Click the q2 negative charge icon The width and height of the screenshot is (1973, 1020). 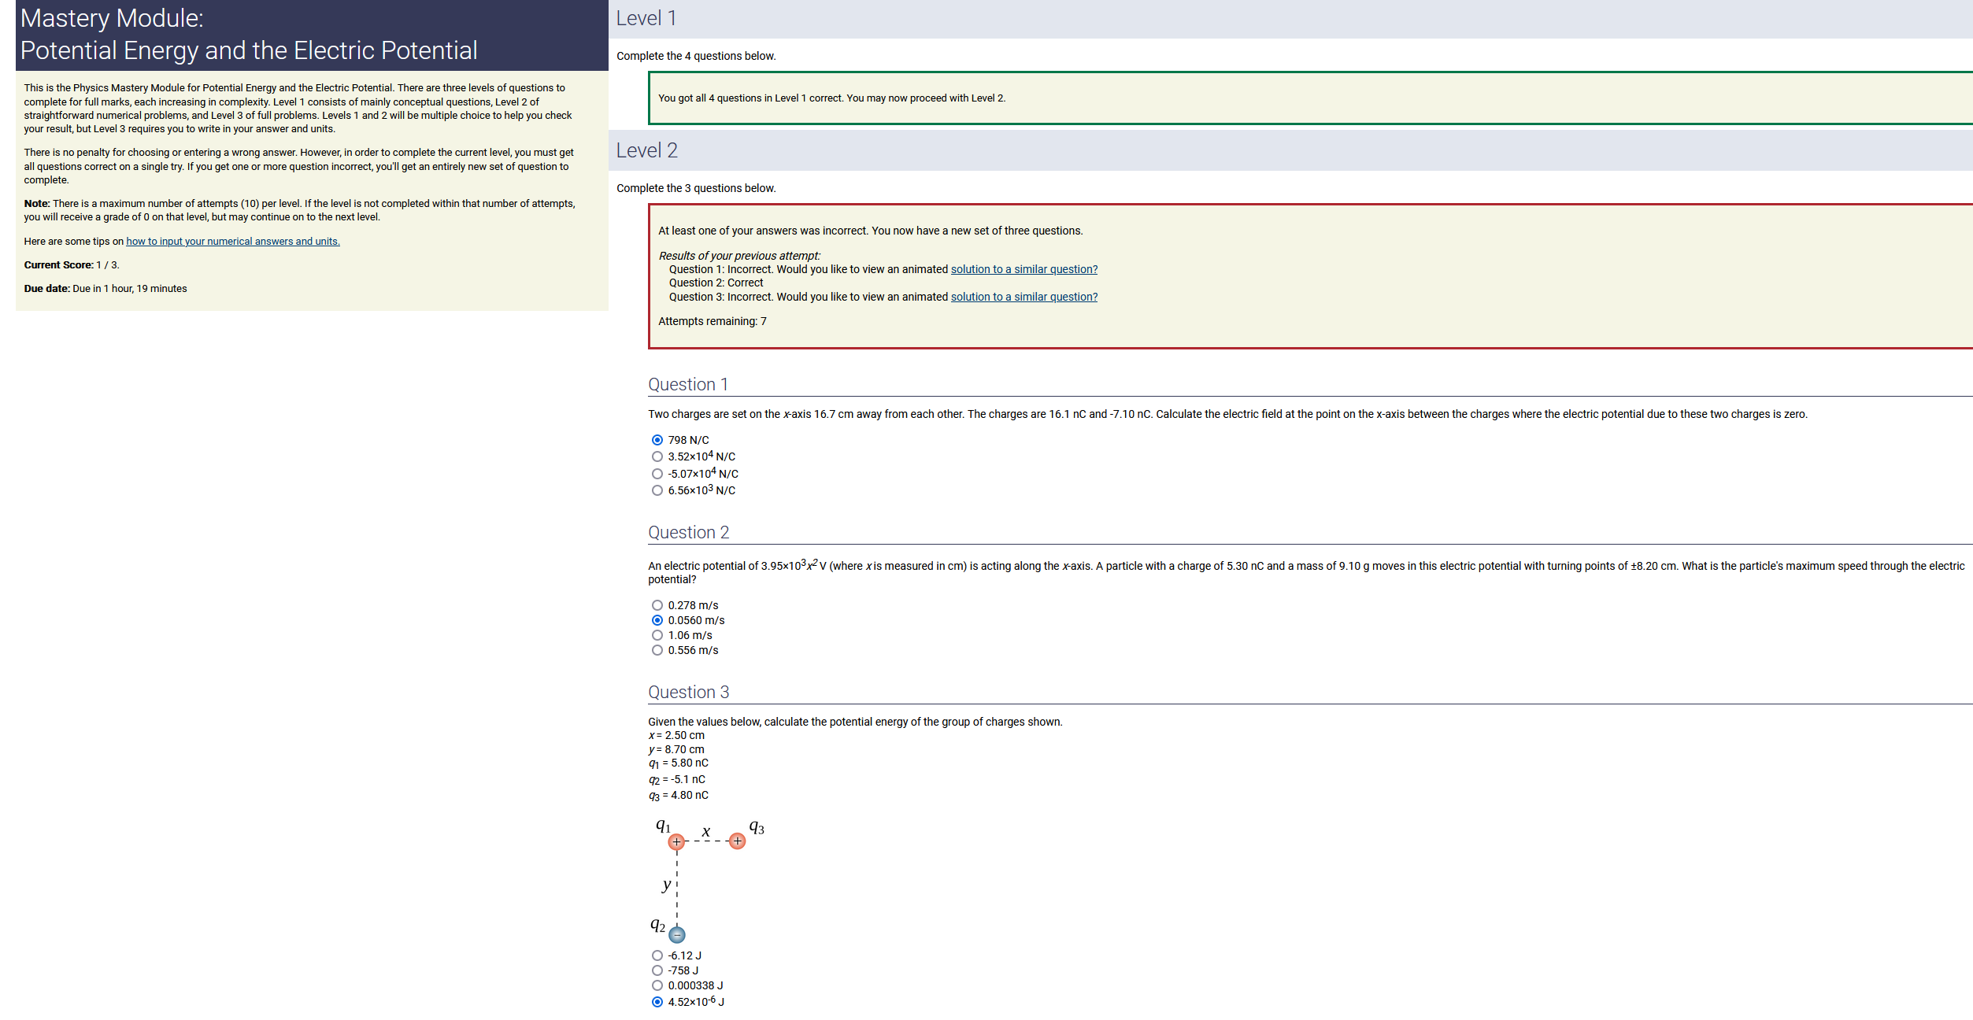pyautogui.click(x=677, y=935)
